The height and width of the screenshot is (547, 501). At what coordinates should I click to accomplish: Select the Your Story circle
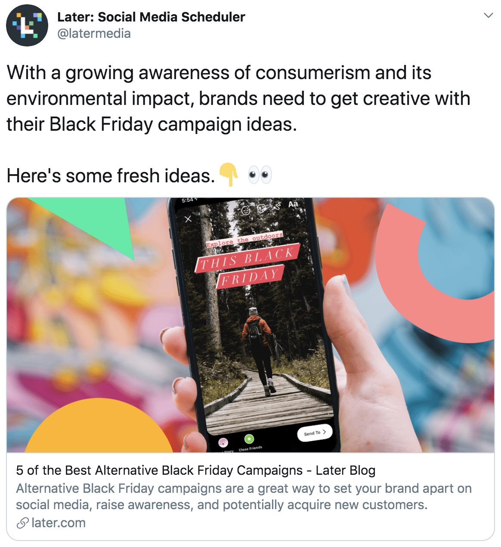click(x=223, y=443)
